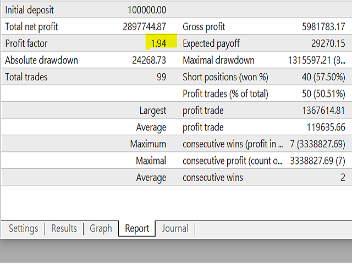Click the Gross profit label

click(204, 27)
